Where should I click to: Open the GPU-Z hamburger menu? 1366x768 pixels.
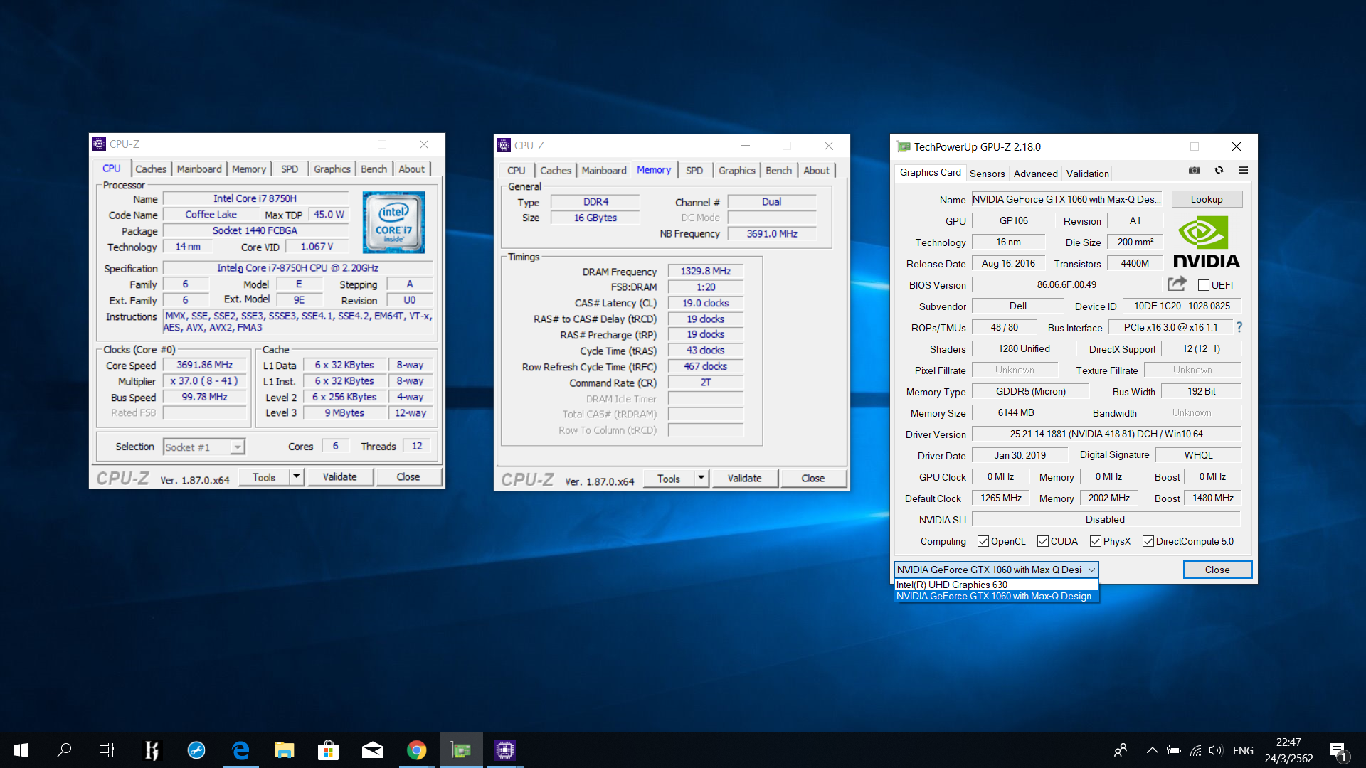tap(1243, 170)
